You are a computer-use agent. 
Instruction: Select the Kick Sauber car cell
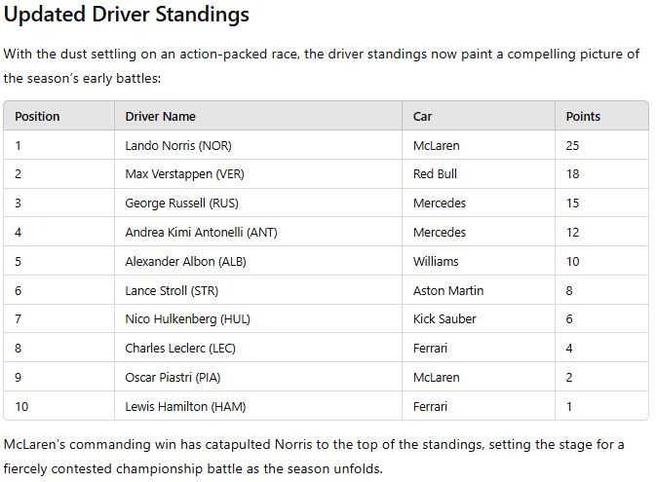pos(444,319)
